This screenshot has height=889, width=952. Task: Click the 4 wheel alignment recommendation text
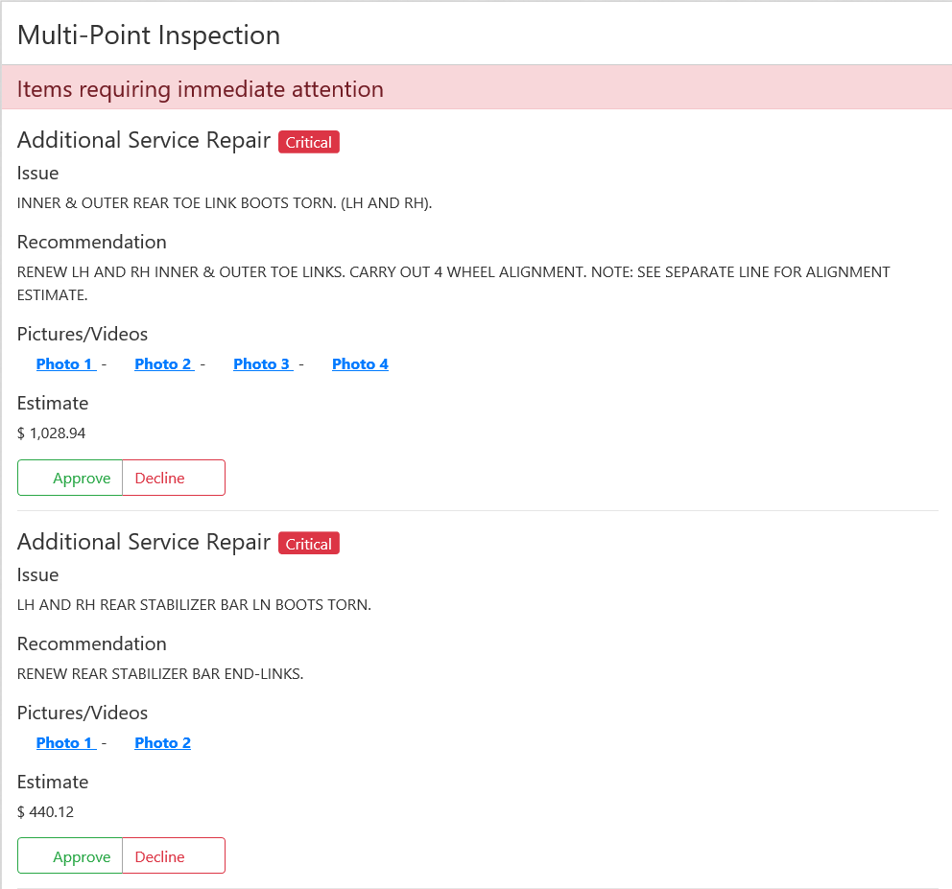[453, 272]
